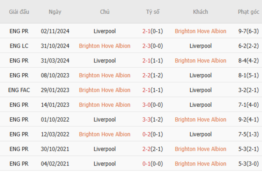262x174 pixels.
Task: Open Brighton Hove Albion link for 31/10/2024
Action: pyautogui.click(x=105, y=46)
